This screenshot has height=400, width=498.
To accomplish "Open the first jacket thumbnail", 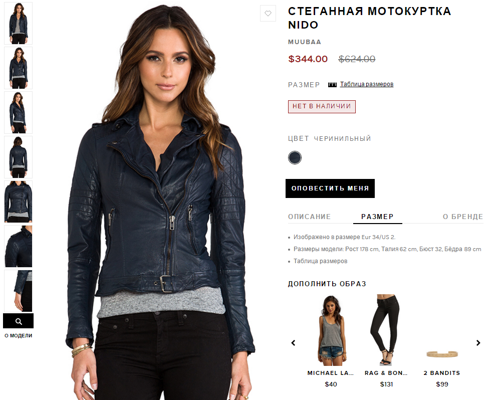I will pyautogui.click(x=19, y=24).
